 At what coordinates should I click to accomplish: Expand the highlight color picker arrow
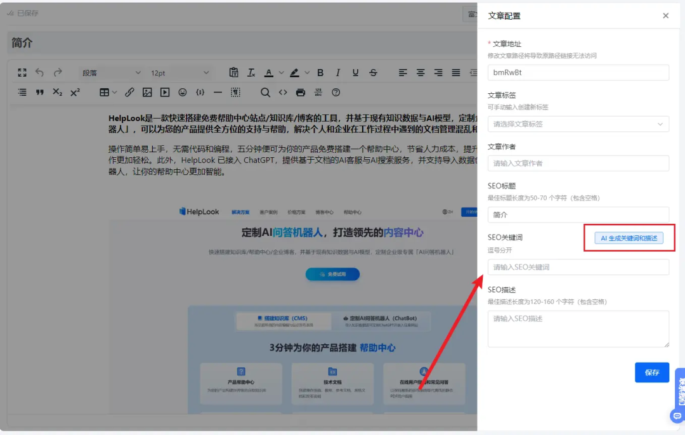(x=307, y=73)
